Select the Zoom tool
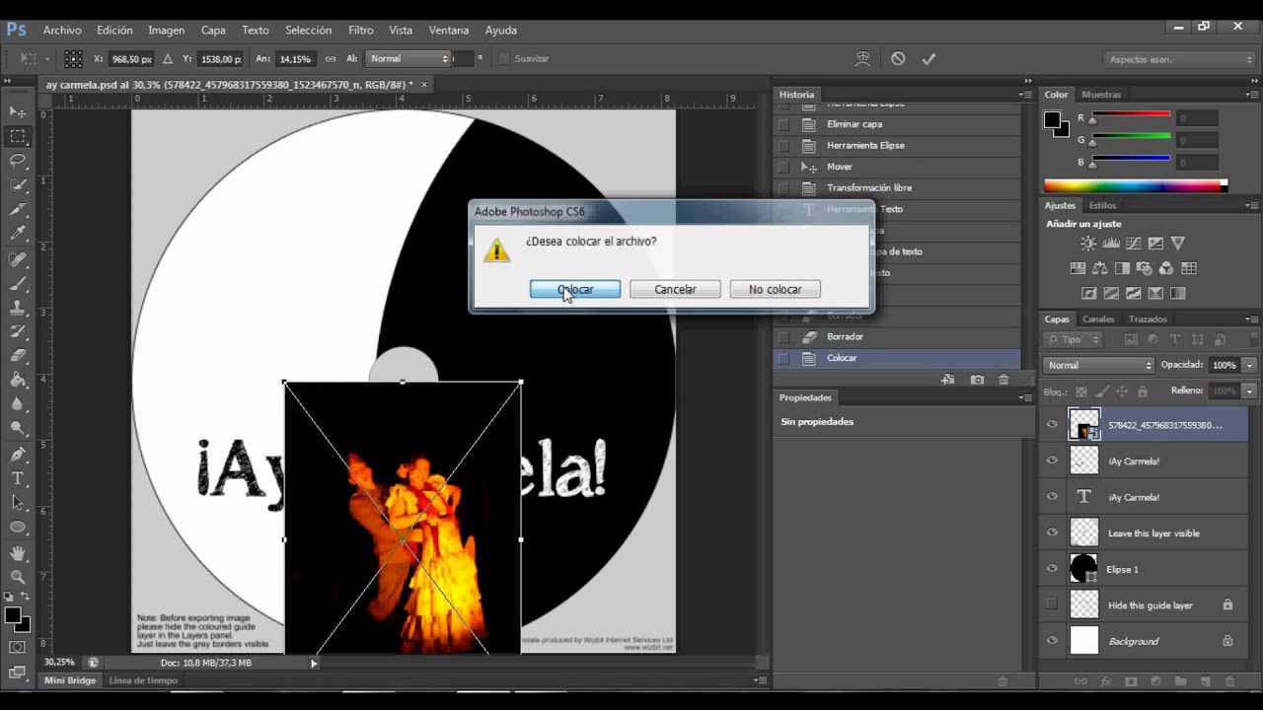This screenshot has width=1263, height=710. (x=18, y=577)
